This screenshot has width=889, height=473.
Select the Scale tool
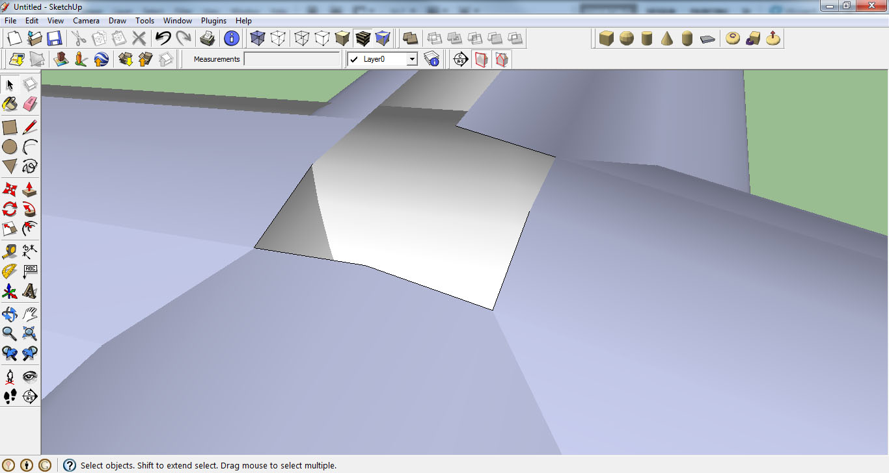(x=10, y=229)
